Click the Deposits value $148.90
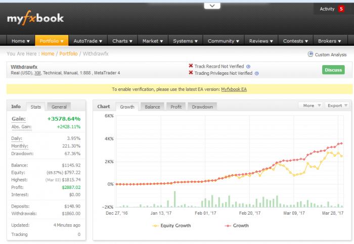Image resolution: width=354 pixels, height=244 pixels. click(72, 206)
